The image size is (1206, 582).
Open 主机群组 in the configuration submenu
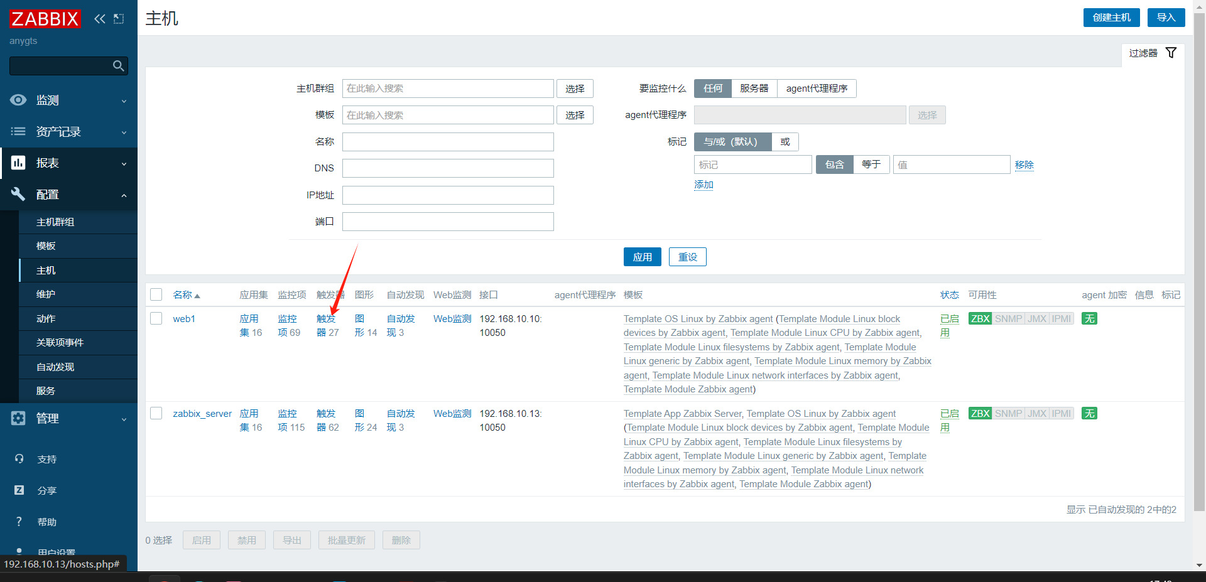[55, 222]
